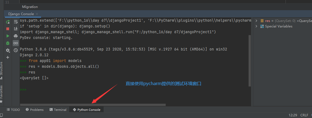Click the 'sys.path.extend' line
This screenshot has height=118, width=312.
[x=135, y=20]
